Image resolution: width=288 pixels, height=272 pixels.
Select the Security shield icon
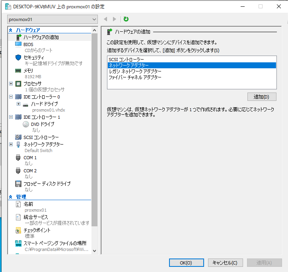click(18, 58)
